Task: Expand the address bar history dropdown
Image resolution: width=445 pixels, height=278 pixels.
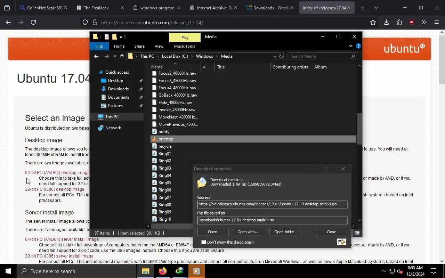Action: click(275, 56)
